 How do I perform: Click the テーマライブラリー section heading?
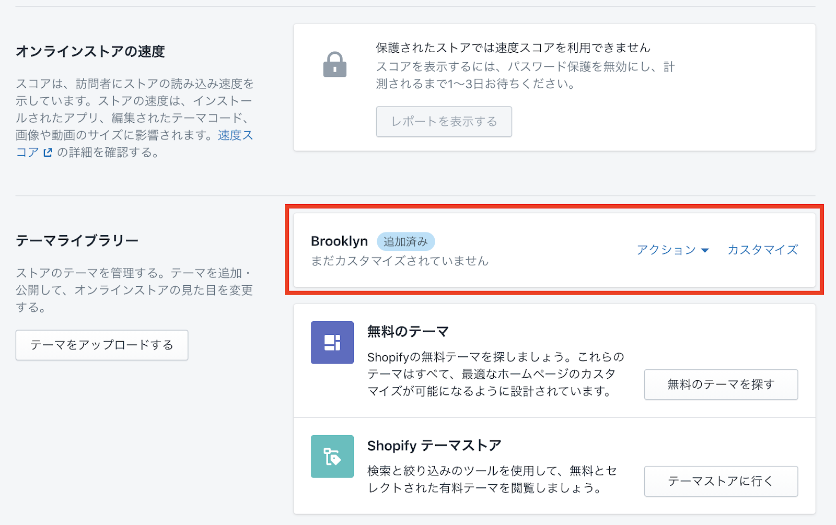pos(77,241)
